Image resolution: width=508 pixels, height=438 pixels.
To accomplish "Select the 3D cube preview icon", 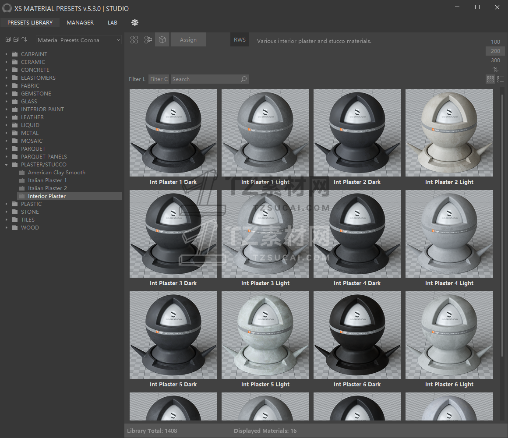I will click(x=162, y=40).
